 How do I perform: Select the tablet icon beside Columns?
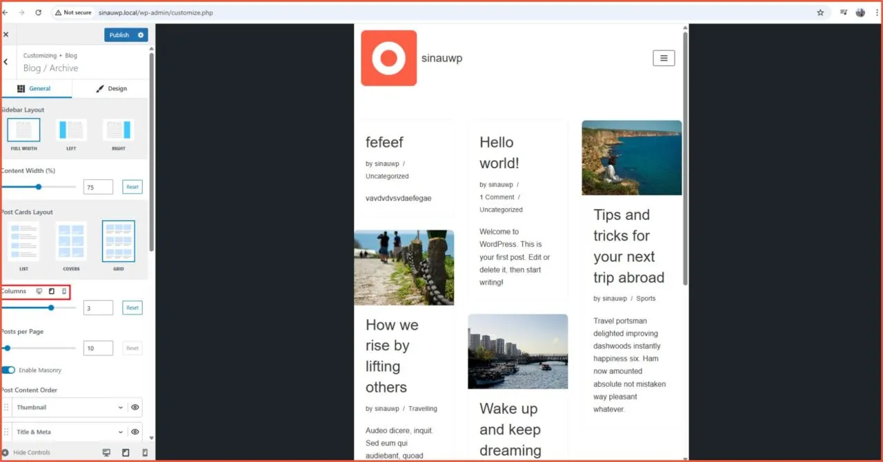[x=51, y=291]
